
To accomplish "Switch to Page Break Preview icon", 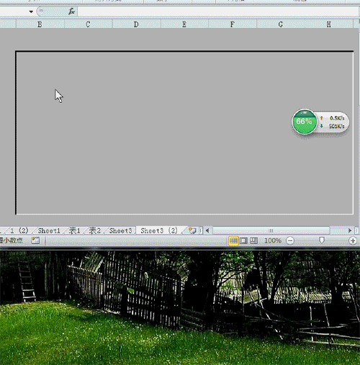I will 253,240.
